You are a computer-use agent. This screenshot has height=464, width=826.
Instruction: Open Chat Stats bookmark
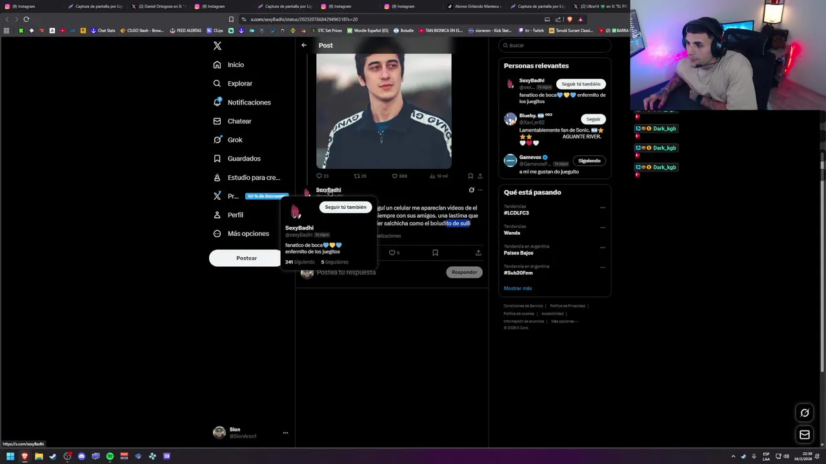pos(103,30)
